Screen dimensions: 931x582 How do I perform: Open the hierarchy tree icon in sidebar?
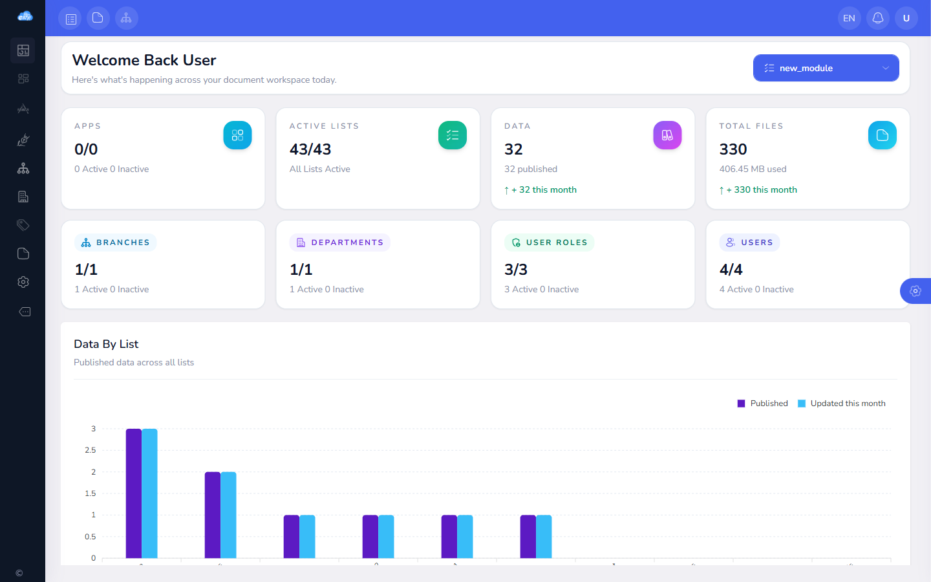click(23, 168)
